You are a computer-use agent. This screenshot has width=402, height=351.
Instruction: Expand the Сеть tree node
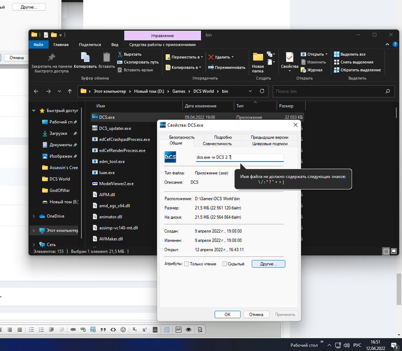pyautogui.click(x=34, y=244)
